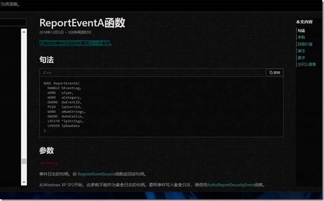The height and width of the screenshot is (201, 324).
Task: Click the sidebar scrollbar up arrow
Action: (24, 32)
